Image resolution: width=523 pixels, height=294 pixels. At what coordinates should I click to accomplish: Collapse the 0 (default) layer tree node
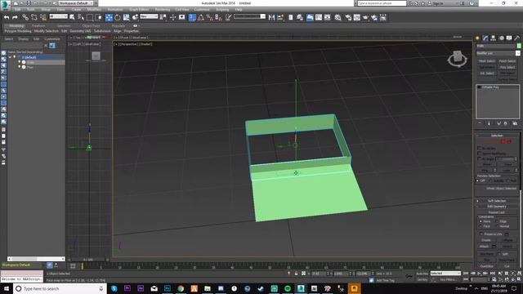10,57
